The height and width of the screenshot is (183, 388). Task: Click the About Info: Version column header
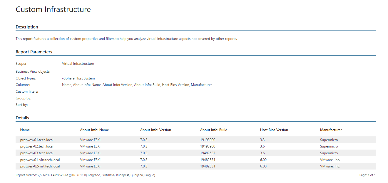[155, 130]
